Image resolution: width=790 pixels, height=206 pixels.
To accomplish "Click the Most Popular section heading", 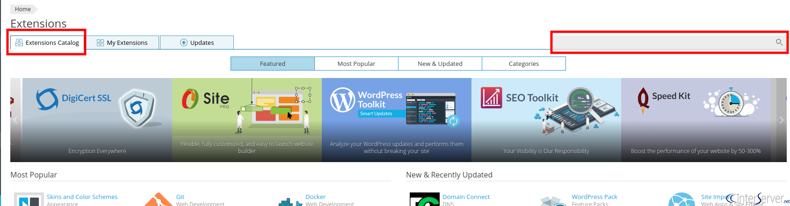I will click(x=34, y=175).
